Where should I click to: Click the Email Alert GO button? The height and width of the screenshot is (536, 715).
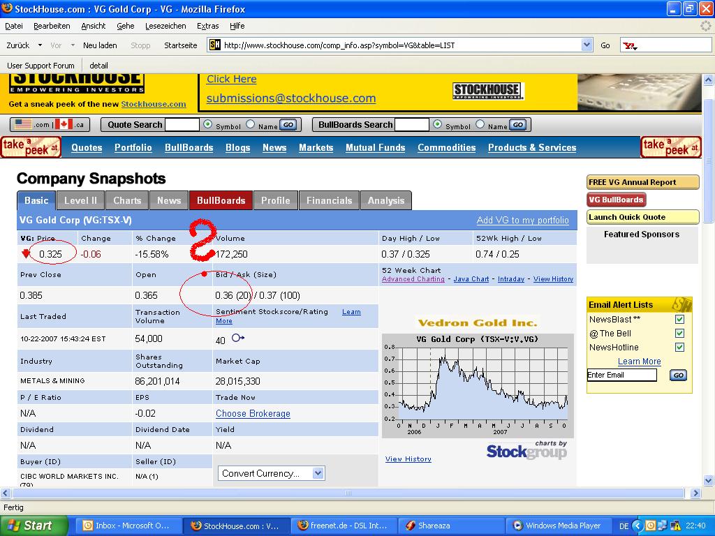click(x=678, y=375)
